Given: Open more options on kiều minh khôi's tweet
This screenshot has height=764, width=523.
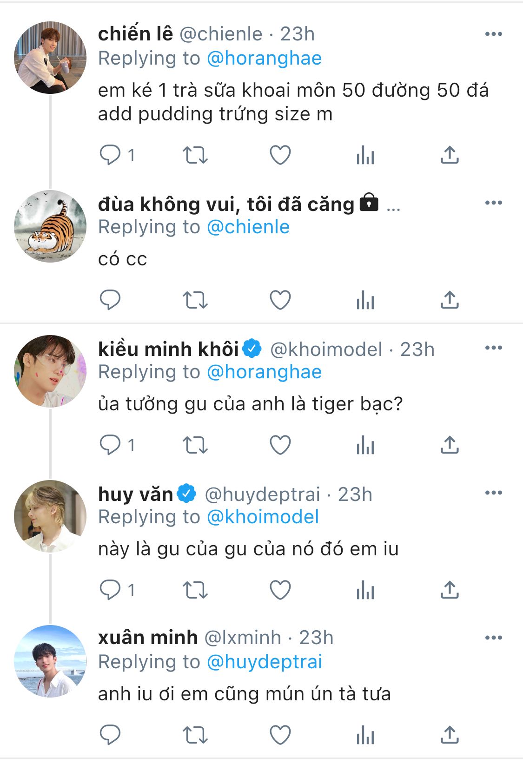Looking at the screenshot, I should [x=493, y=348].
